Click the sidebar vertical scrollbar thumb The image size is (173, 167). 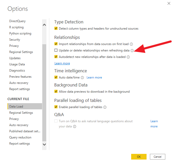[x=44, y=93]
